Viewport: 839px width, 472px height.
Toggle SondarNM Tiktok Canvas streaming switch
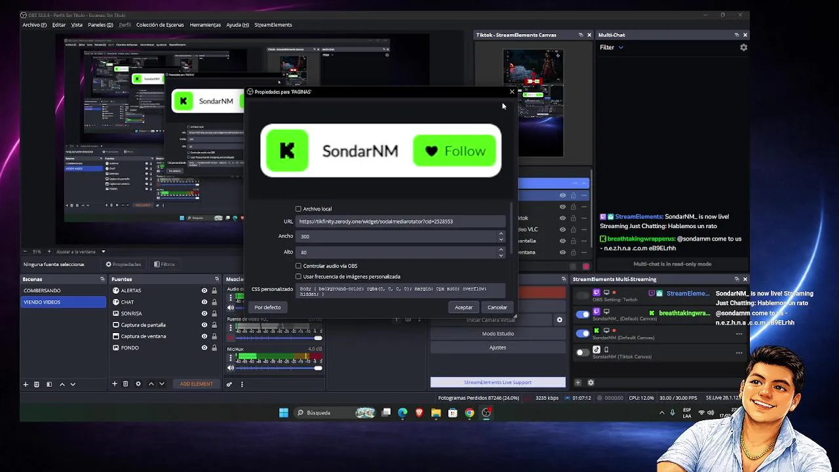pos(582,353)
